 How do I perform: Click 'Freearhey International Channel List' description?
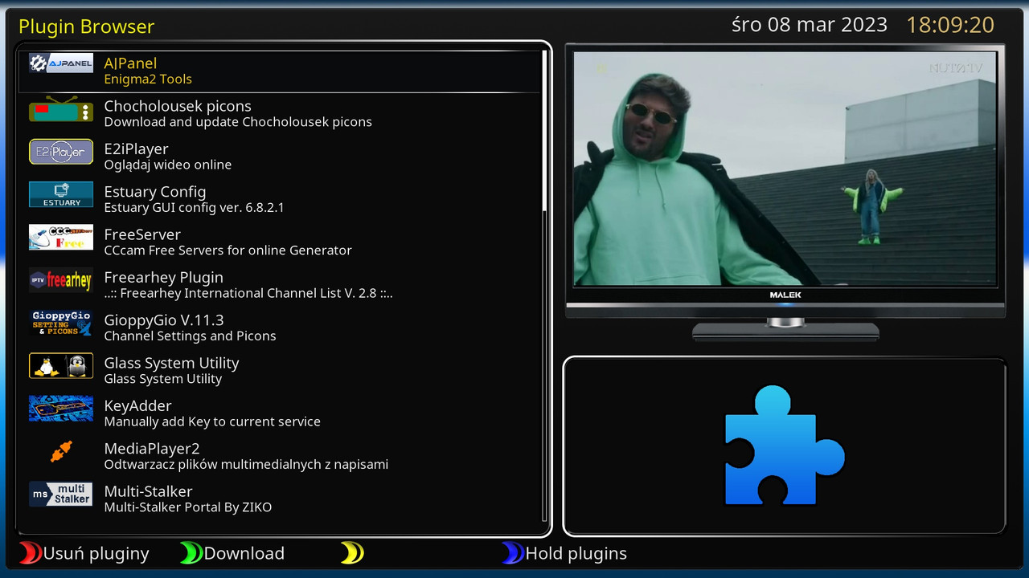coord(248,294)
